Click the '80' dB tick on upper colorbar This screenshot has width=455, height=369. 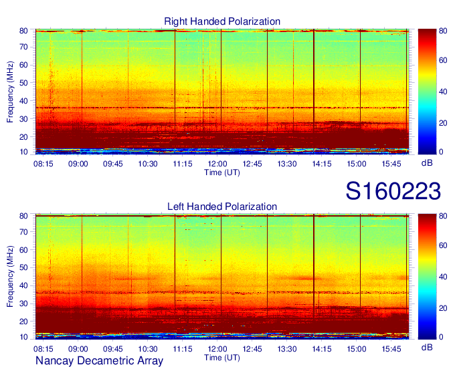pos(443,31)
